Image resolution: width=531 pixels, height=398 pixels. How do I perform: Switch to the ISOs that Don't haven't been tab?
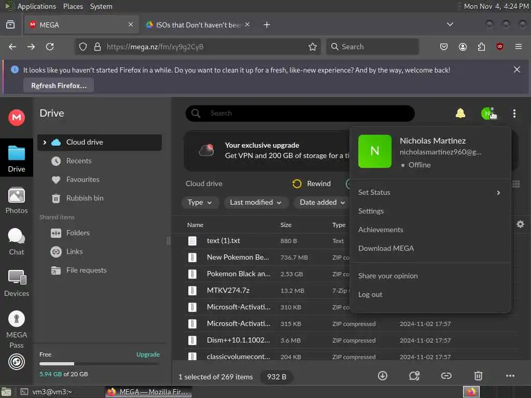198,25
